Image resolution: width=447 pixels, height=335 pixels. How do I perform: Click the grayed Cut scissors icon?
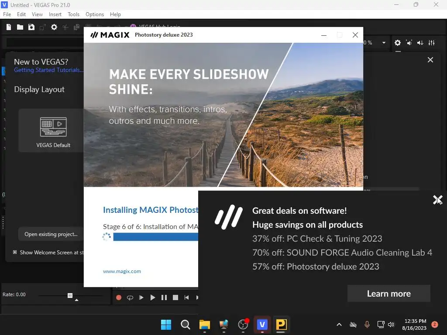click(65, 27)
